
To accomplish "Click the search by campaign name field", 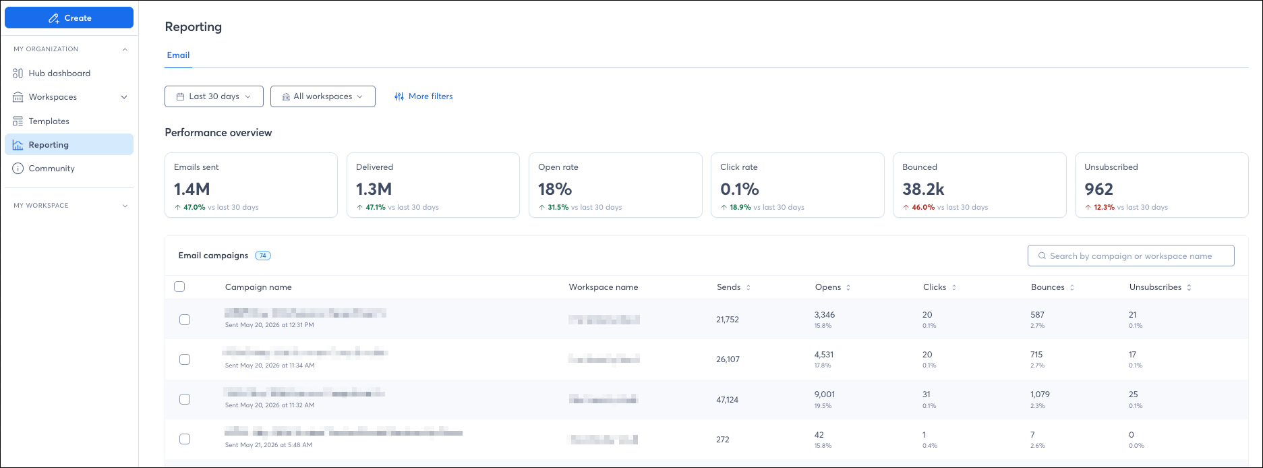I will coord(1131,256).
